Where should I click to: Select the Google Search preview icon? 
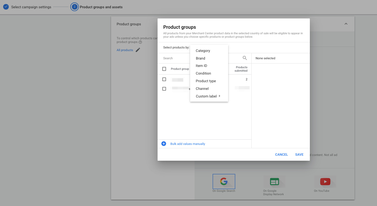click(224, 182)
